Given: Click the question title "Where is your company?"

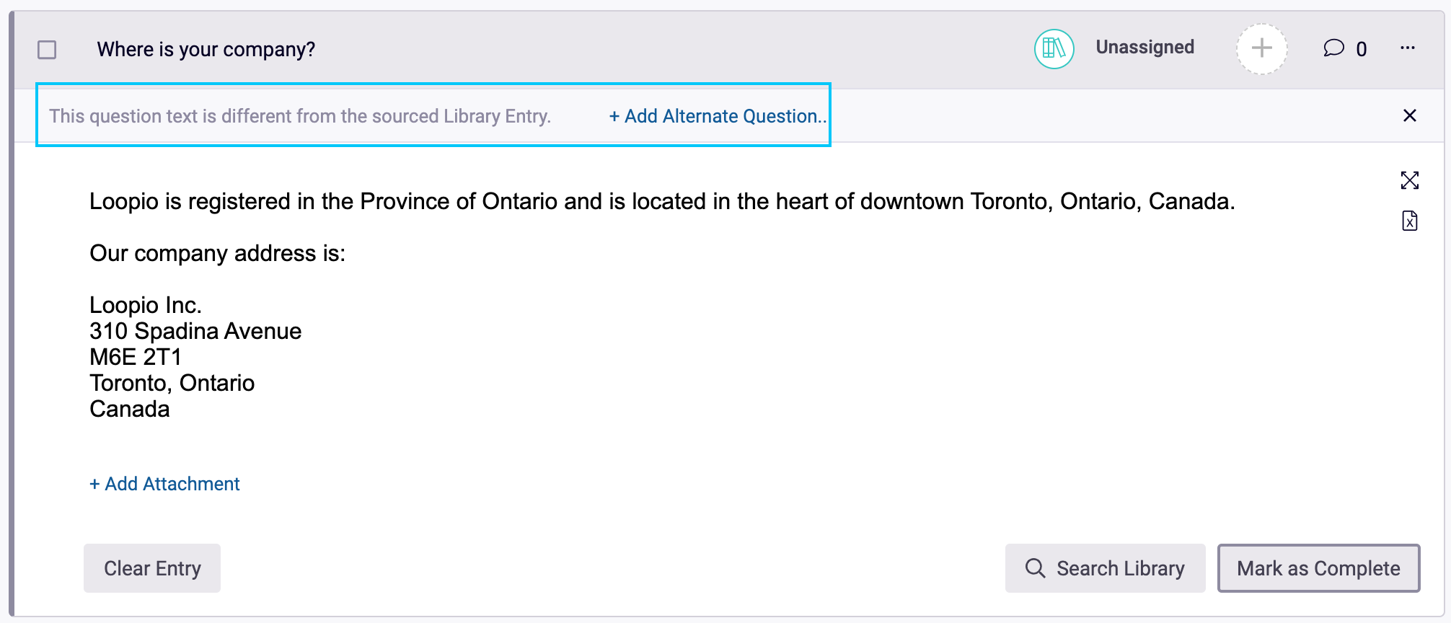Looking at the screenshot, I should click(206, 50).
